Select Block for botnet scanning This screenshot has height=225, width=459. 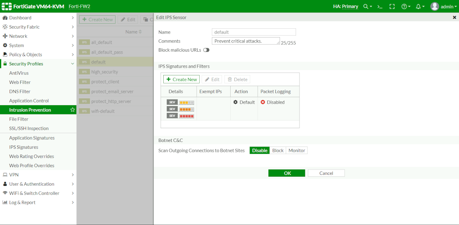(x=278, y=150)
